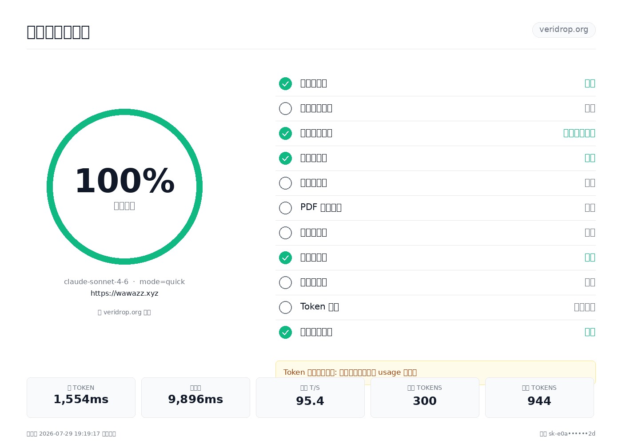Click the empty circle beside the Token row
This screenshot has height=444, width=622.
pos(285,307)
